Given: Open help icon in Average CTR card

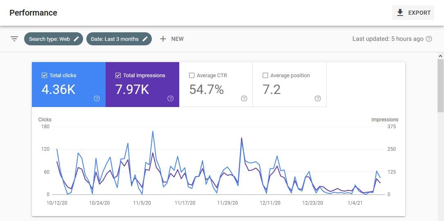Looking at the screenshot, I should pyautogui.click(x=244, y=98).
